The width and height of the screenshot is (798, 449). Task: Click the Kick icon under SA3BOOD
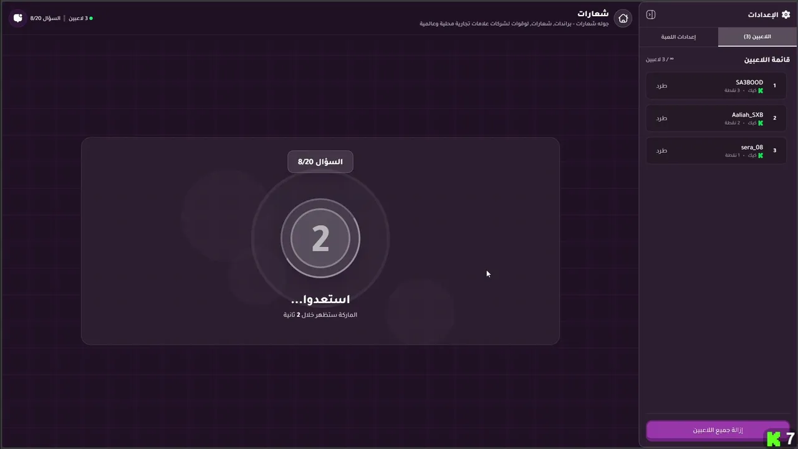761,90
